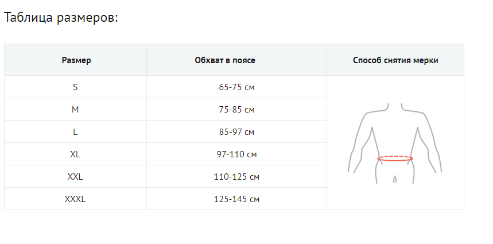Select the S size cell
Screen dimensions: 493x244
coord(75,87)
